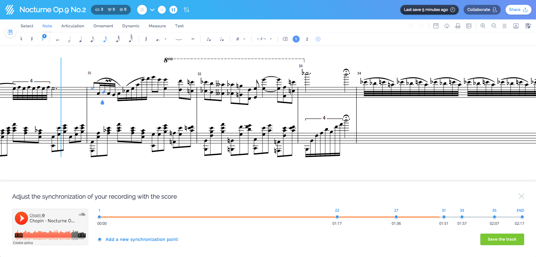
Task: Insert a rest with the rest icon
Action: point(146,39)
